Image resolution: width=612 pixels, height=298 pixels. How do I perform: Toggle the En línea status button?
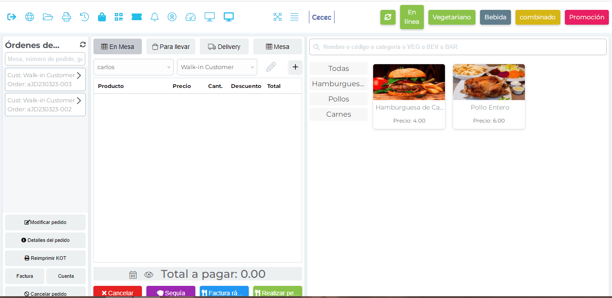point(412,17)
